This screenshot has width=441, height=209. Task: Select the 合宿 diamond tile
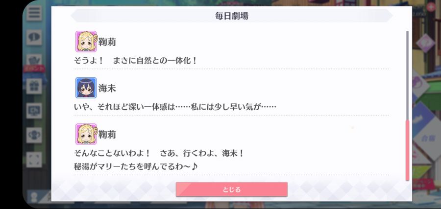[x=427, y=138]
